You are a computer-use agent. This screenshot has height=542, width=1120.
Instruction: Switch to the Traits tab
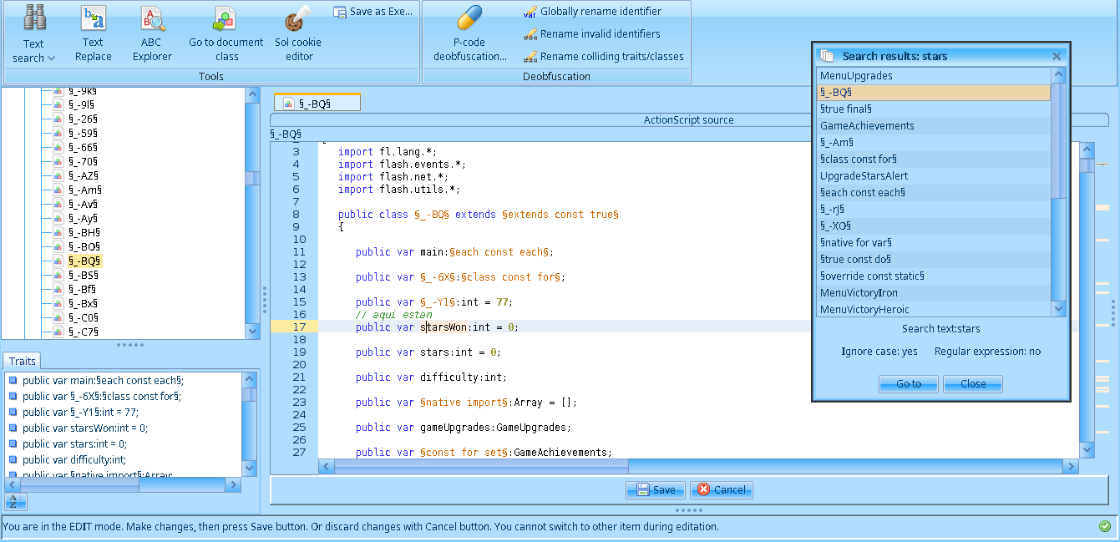click(x=23, y=362)
